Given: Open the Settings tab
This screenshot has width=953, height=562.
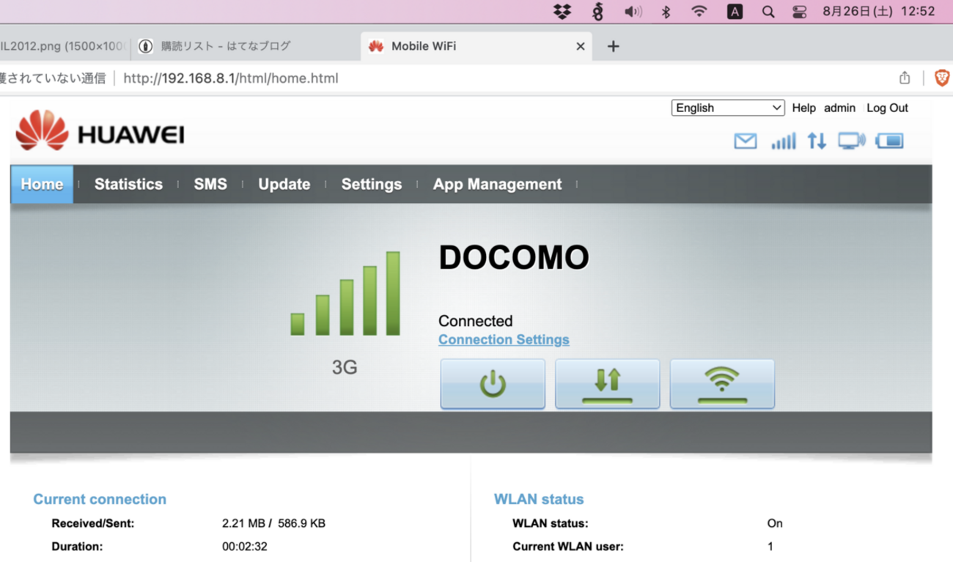Looking at the screenshot, I should click(x=372, y=184).
